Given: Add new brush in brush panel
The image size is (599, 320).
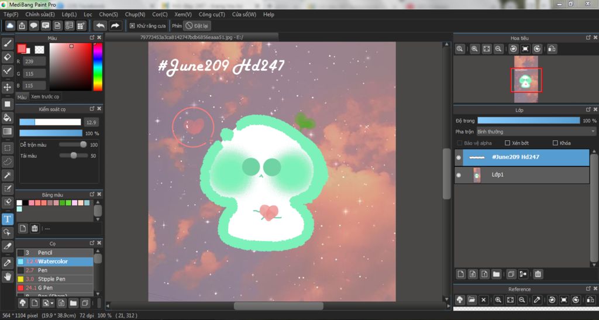Looking at the screenshot, I should point(35,303).
